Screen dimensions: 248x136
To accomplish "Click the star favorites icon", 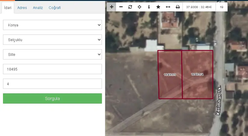I will pyautogui.click(x=158, y=7).
